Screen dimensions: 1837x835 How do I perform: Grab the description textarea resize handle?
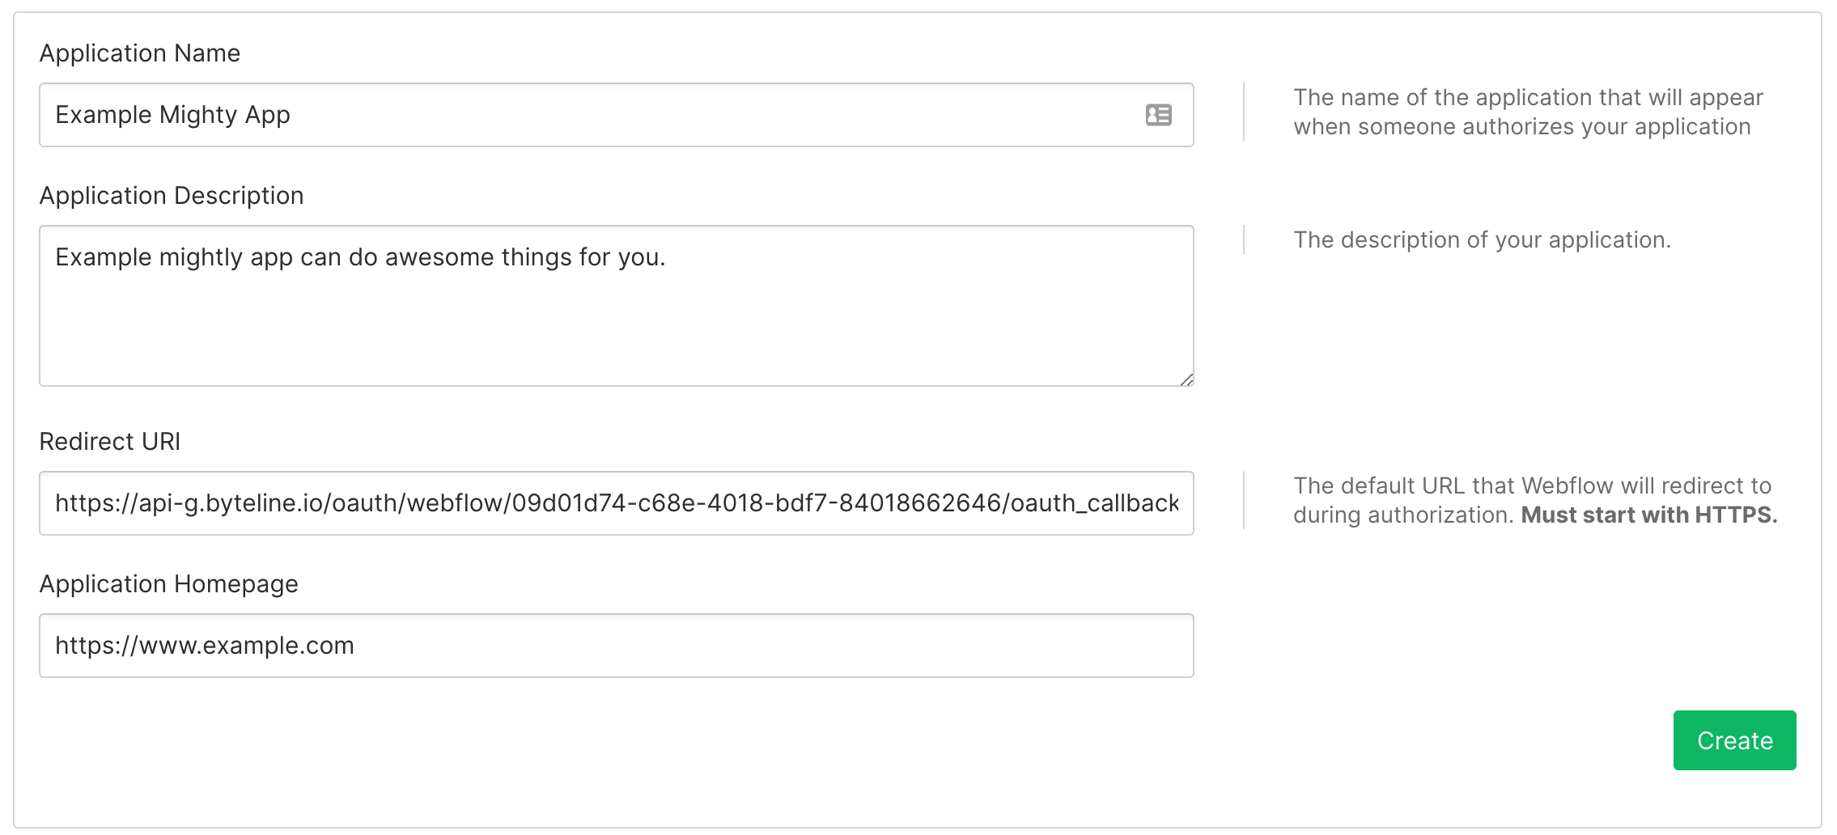pyautogui.click(x=1186, y=379)
